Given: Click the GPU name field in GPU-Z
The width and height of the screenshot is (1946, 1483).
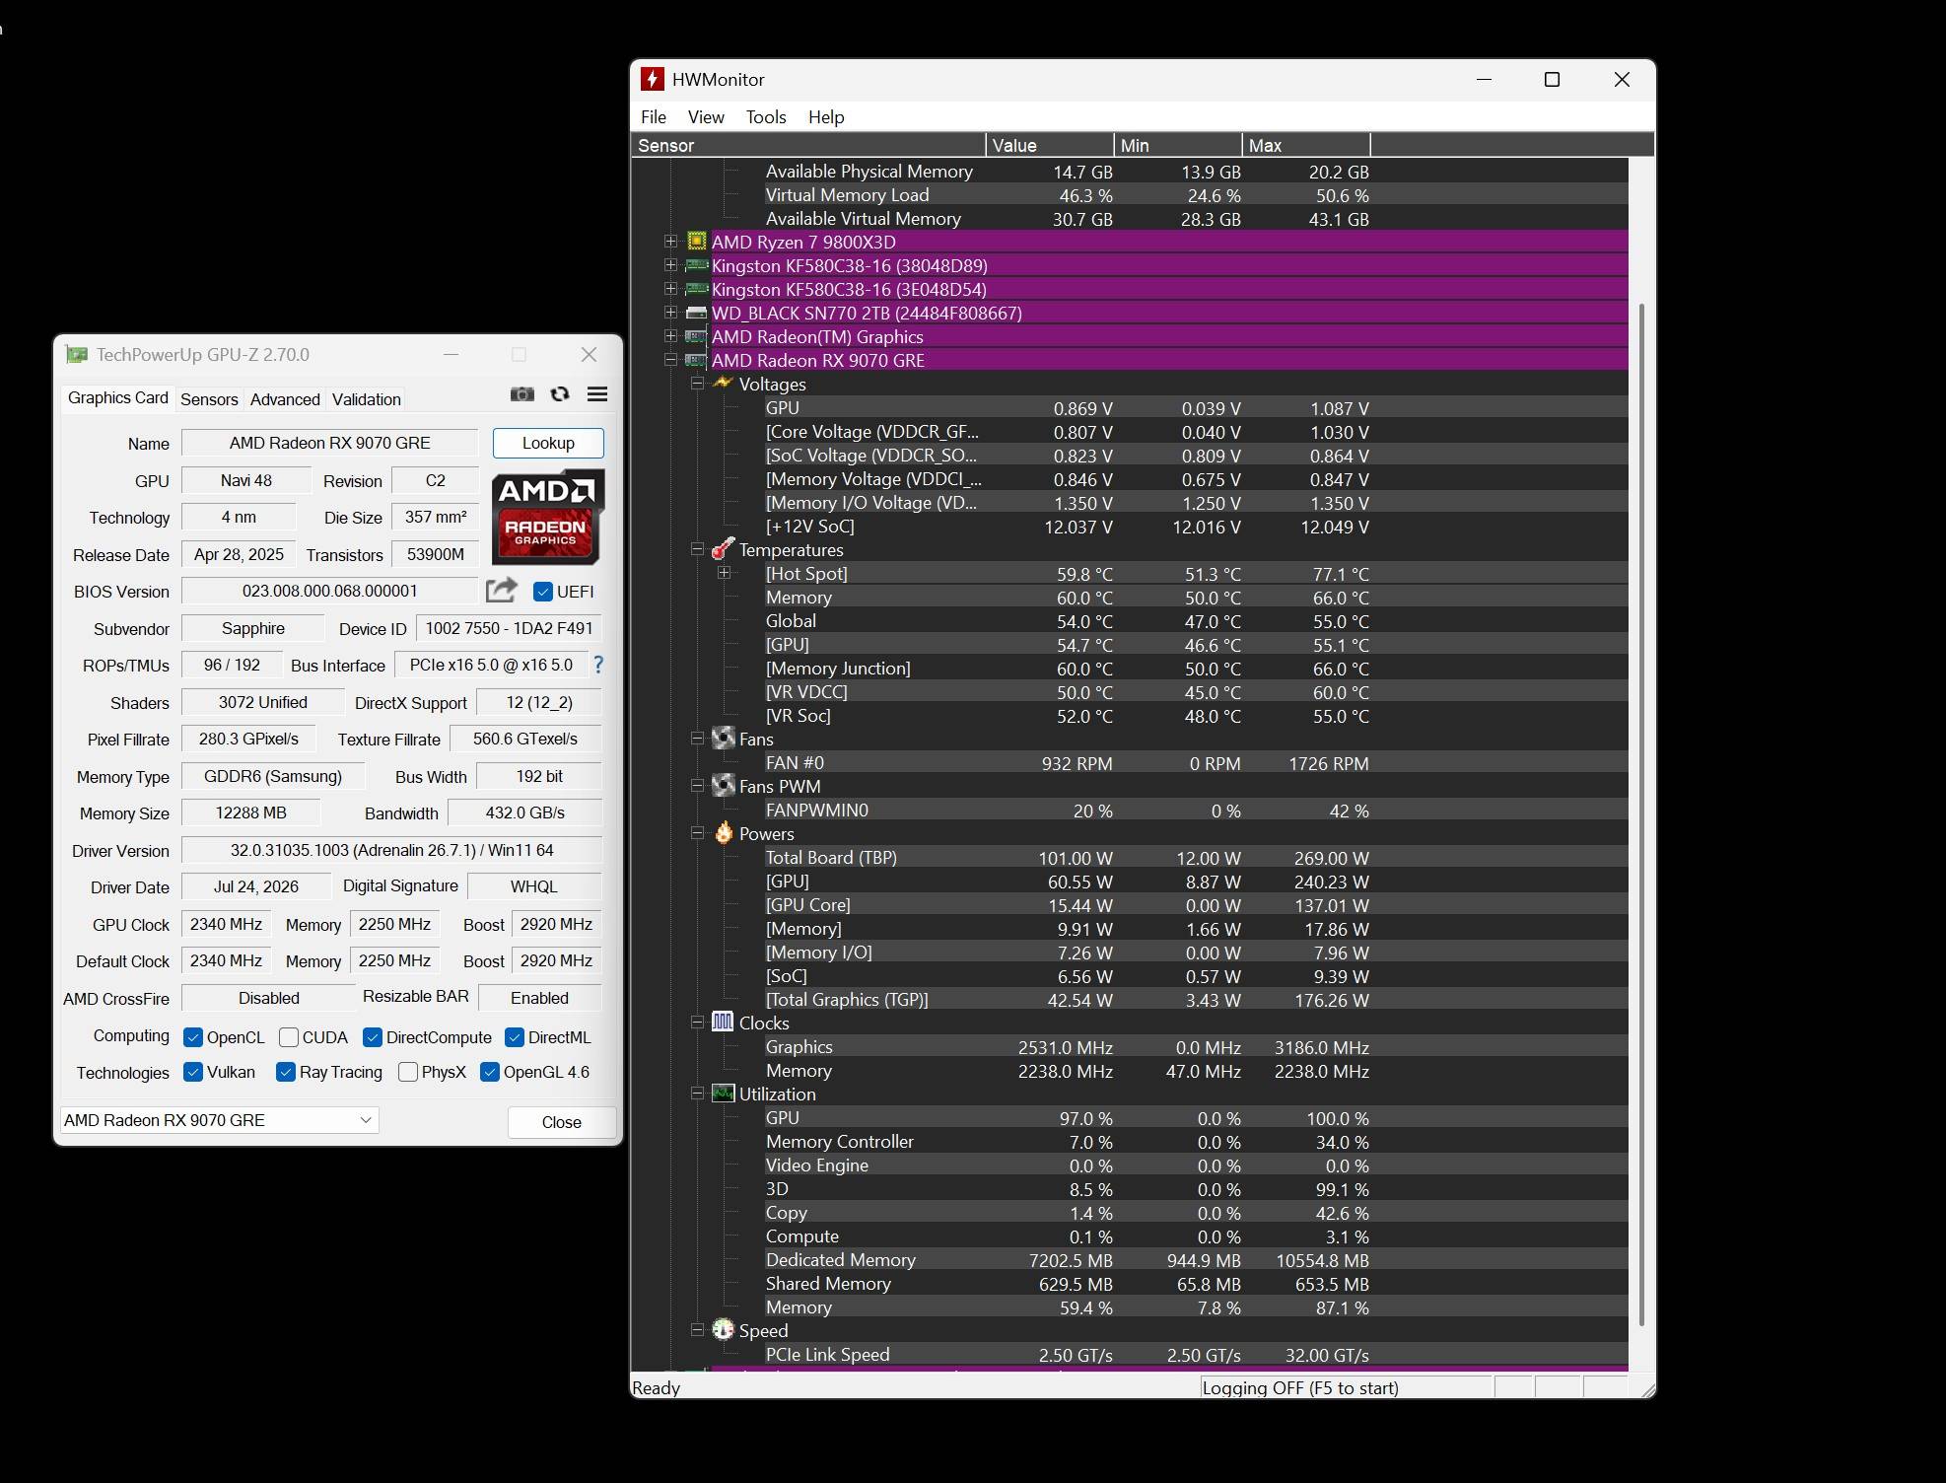Looking at the screenshot, I should click(330, 443).
